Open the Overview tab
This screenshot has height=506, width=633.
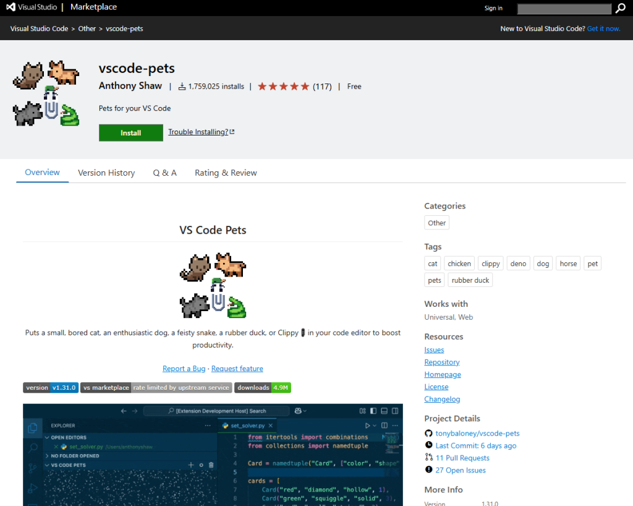coord(43,173)
